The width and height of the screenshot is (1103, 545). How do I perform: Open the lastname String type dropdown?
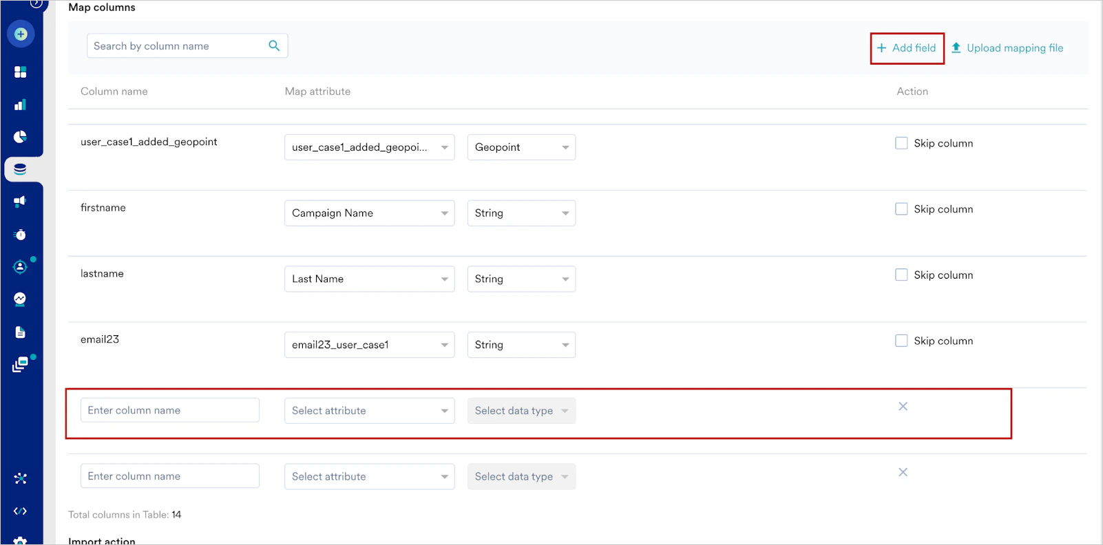[x=521, y=279]
